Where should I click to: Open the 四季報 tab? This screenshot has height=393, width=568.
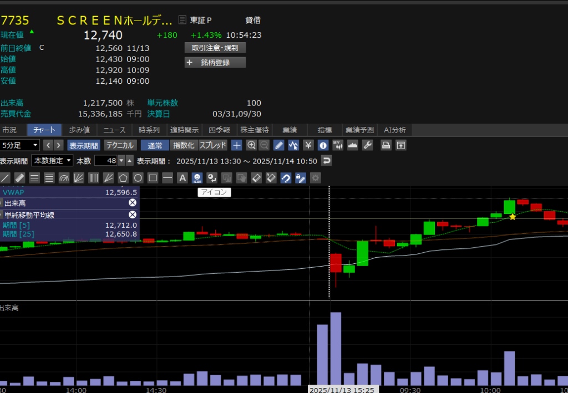(x=219, y=130)
